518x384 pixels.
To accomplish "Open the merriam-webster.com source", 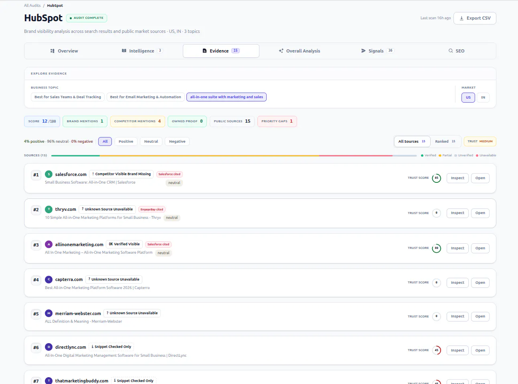I will (480, 316).
